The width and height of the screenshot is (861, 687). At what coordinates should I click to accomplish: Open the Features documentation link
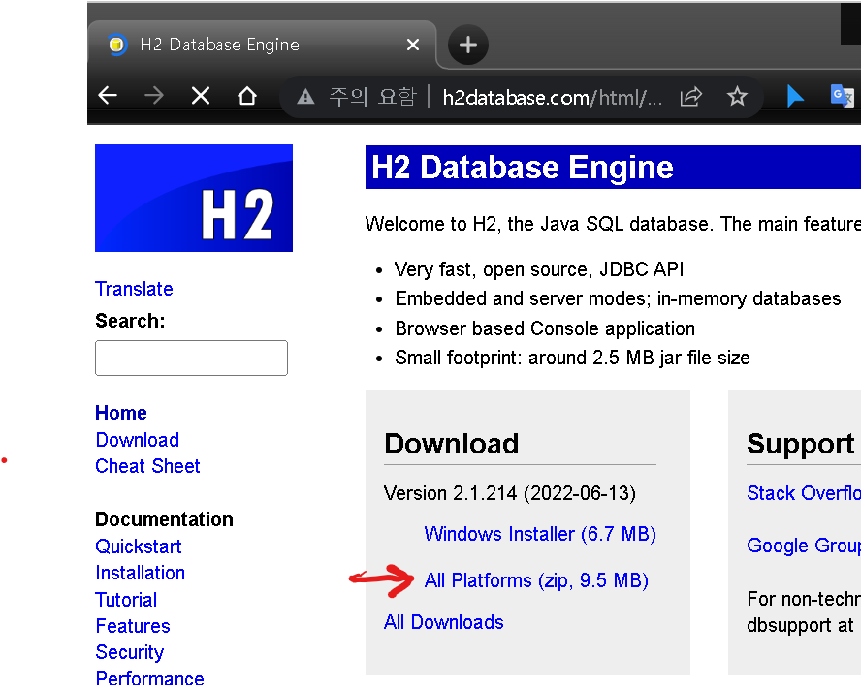coord(132,626)
